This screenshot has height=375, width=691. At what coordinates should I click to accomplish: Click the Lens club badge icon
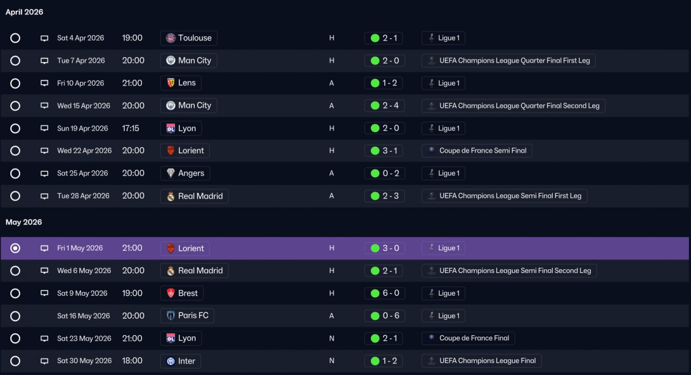click(171, 83)
